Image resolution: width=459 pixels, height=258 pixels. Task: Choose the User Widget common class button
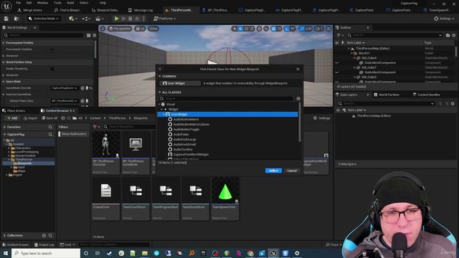tap(180, 83)
